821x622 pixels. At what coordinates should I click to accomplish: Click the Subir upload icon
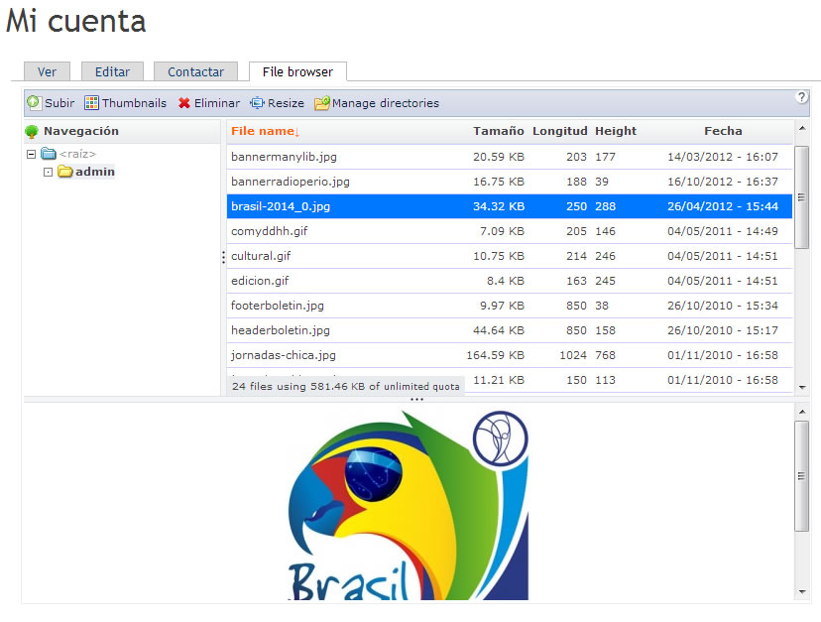tap(34, 103)
